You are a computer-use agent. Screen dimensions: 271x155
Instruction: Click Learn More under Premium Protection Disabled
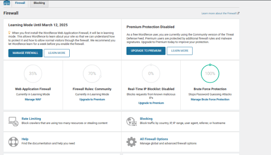180,51
